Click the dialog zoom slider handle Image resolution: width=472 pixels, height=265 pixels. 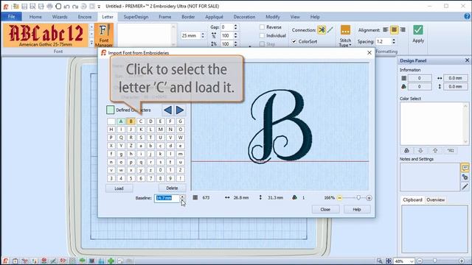pos(358,198)
